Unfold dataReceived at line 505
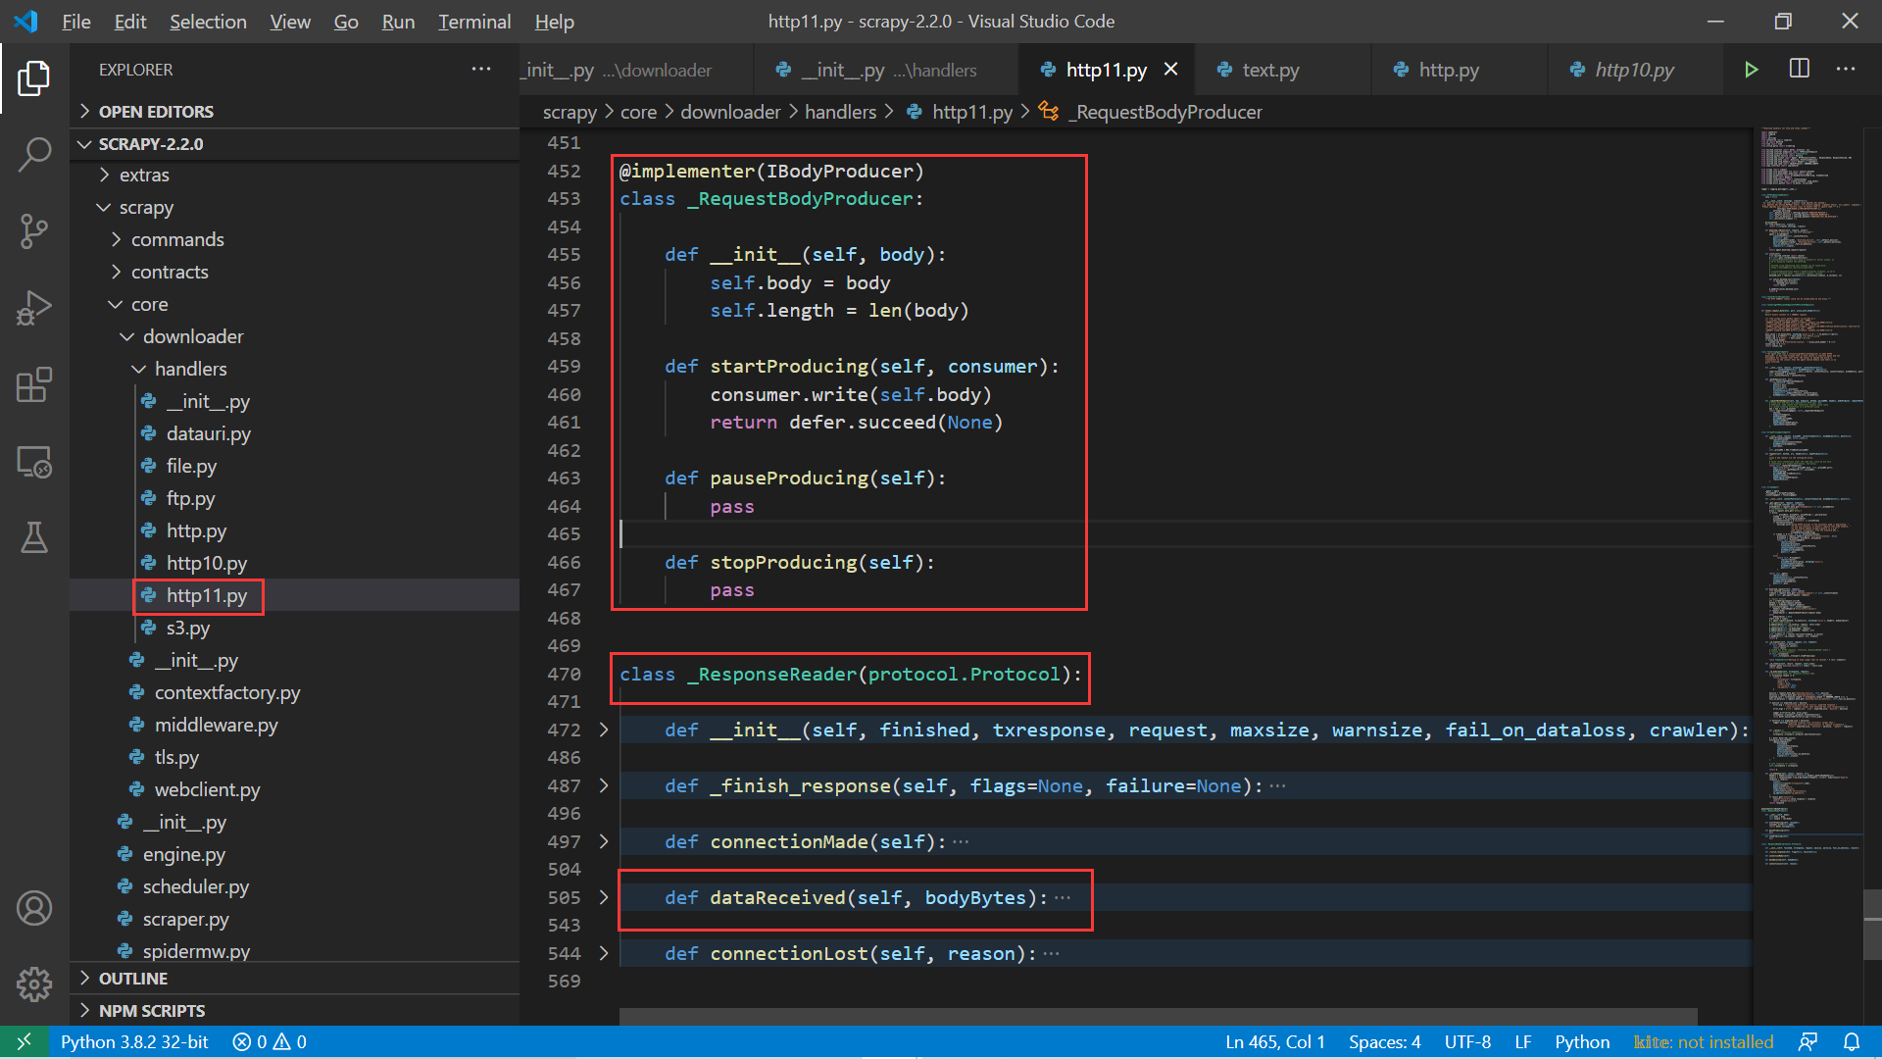The height and width of the screenshot is (1059, 1882). point(604,897)
